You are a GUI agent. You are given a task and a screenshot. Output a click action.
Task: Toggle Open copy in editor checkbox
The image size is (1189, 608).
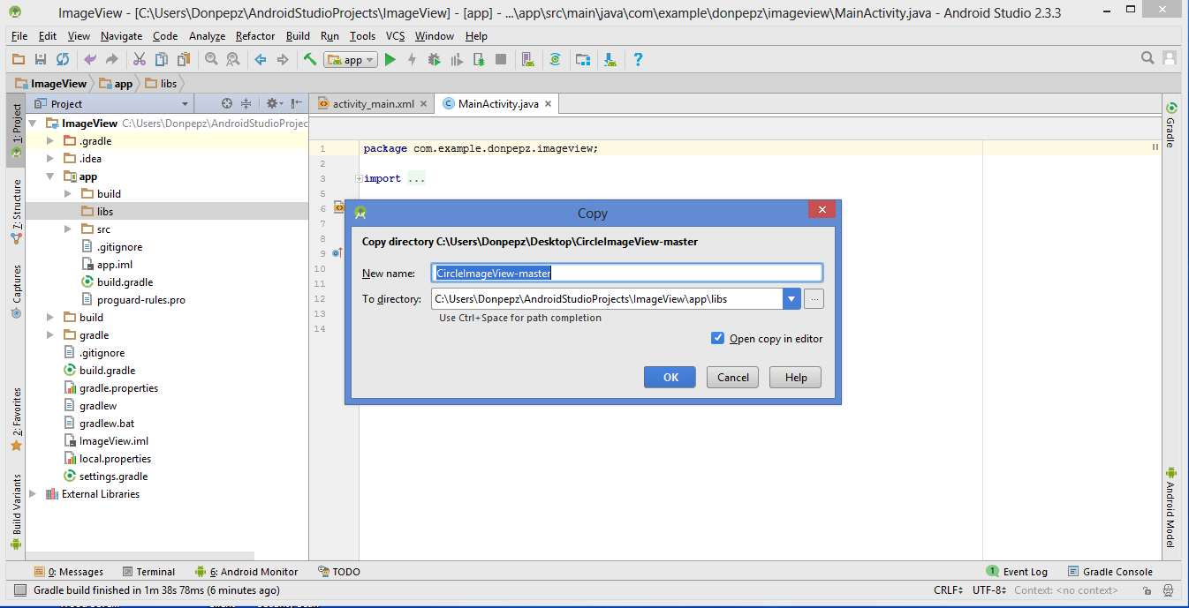[x=718, y=338]
